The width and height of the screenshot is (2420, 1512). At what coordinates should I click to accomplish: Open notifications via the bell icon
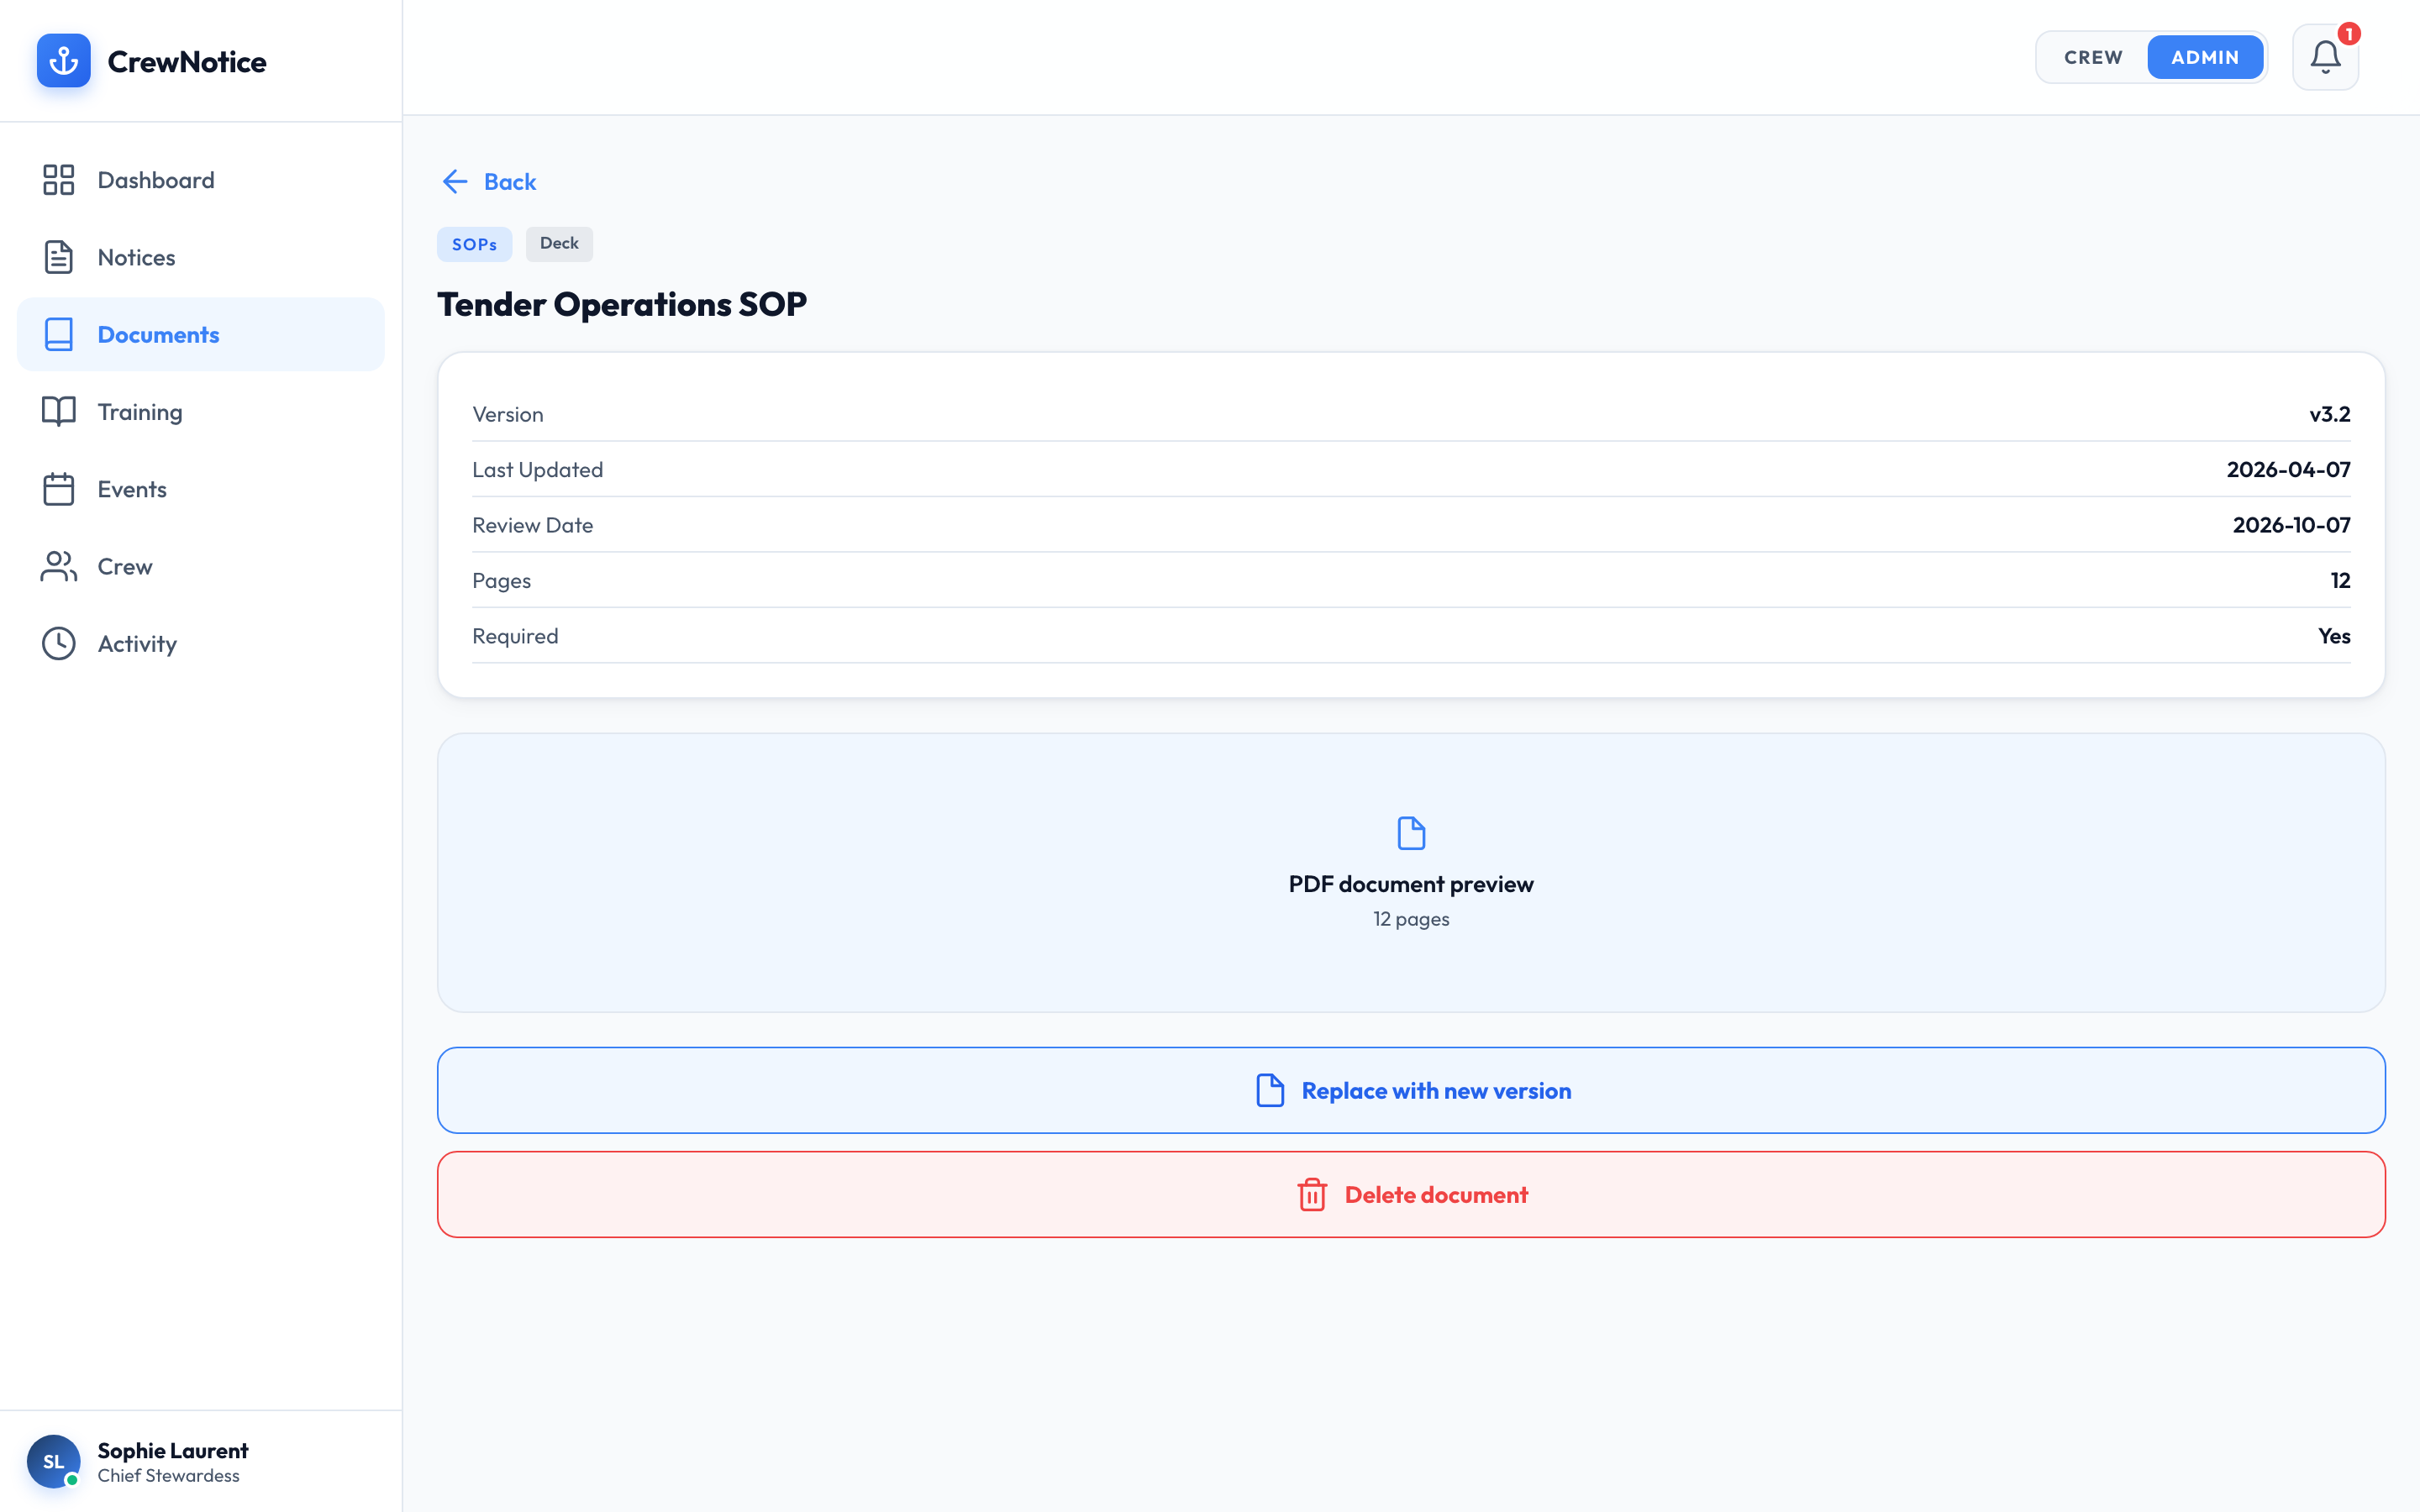click(2324, 56)
